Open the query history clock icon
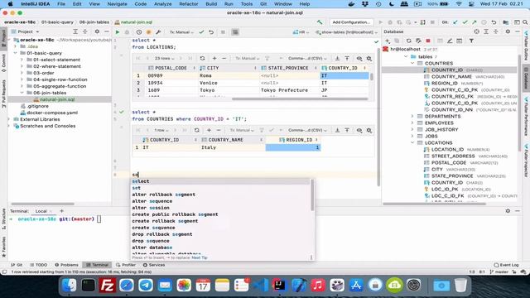530x298 pixels. [139, 32]
